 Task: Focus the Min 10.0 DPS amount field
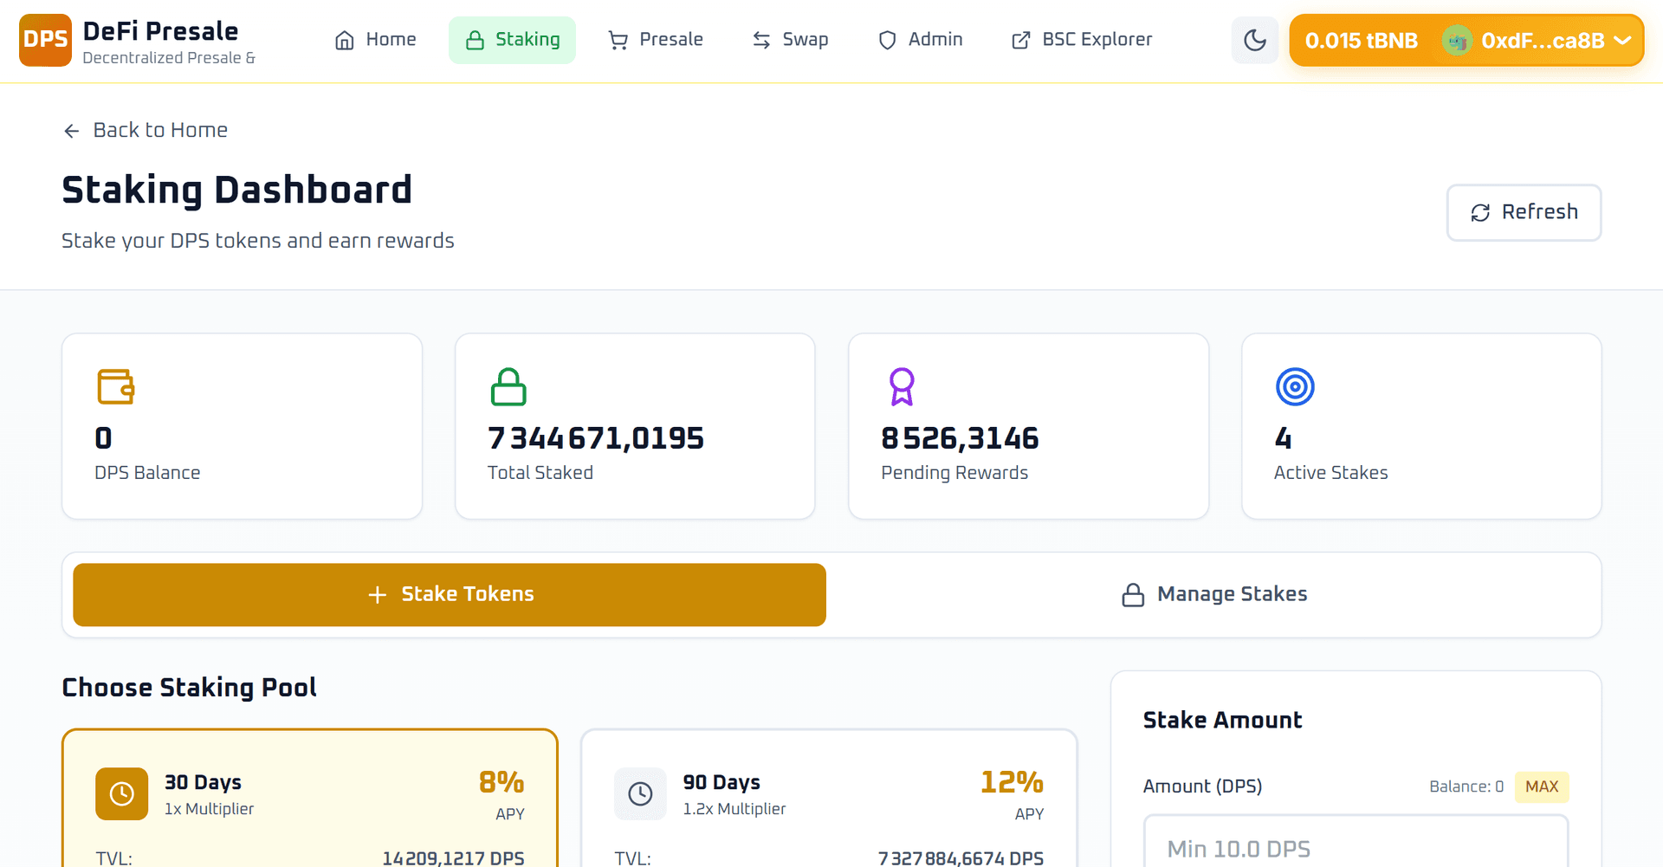point(1356,847)
